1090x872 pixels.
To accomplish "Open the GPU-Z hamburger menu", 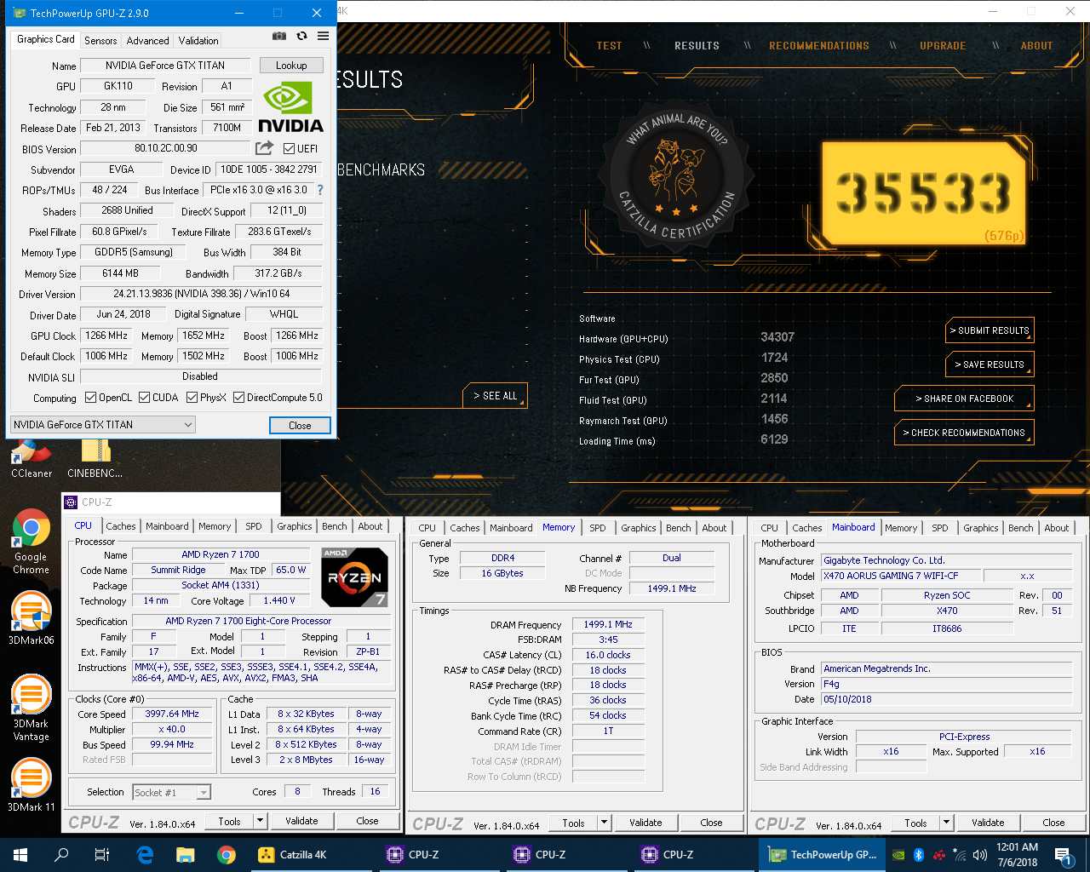I will [x=324, y=37].
